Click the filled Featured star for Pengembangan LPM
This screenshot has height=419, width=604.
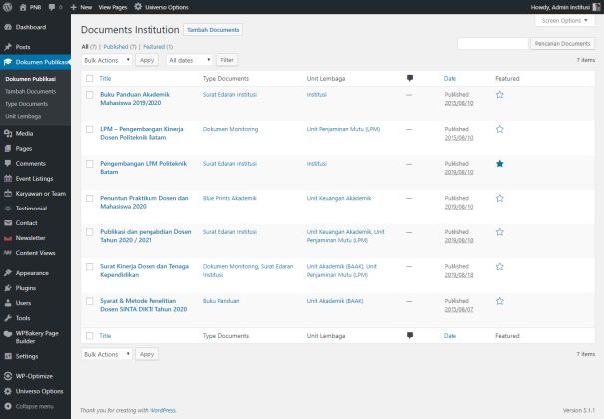[500, 163]
